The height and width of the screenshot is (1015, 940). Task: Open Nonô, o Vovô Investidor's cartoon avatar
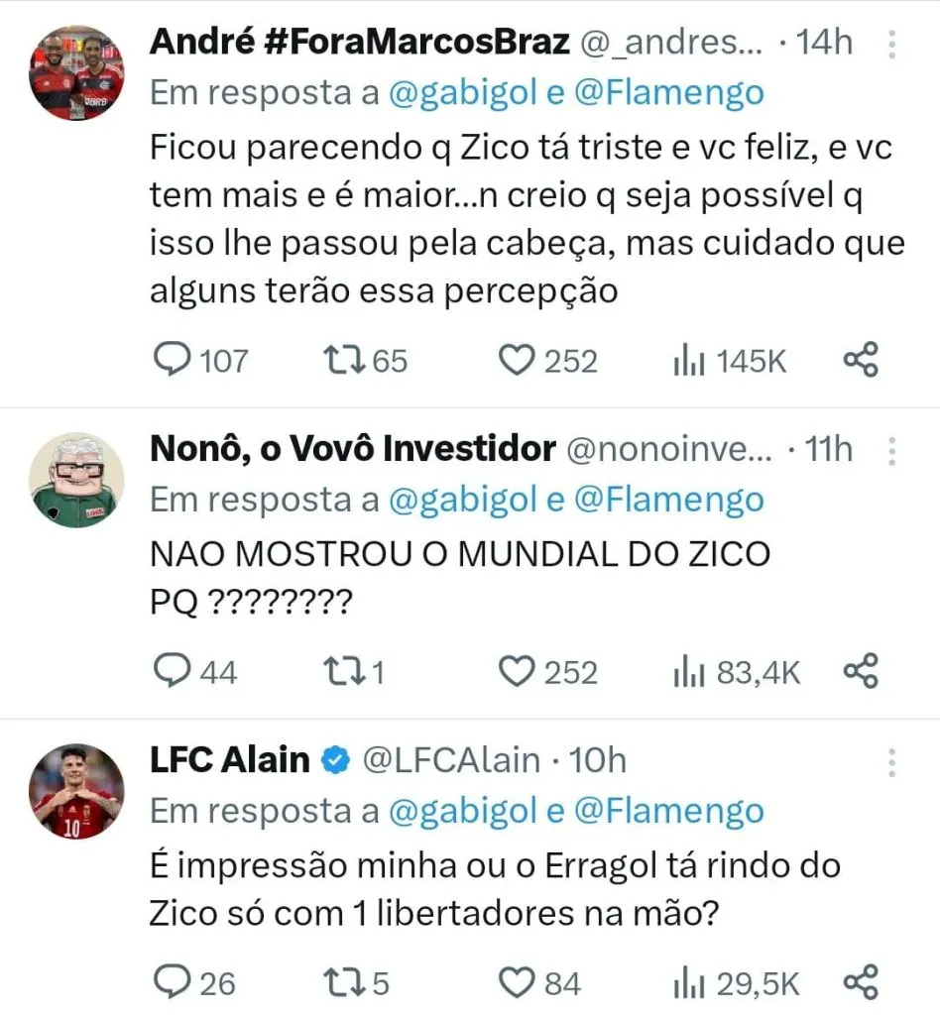coord(75,480)
